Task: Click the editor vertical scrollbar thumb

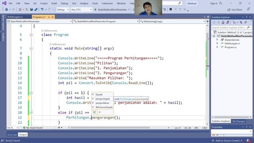Action: (x=207, y=51)
